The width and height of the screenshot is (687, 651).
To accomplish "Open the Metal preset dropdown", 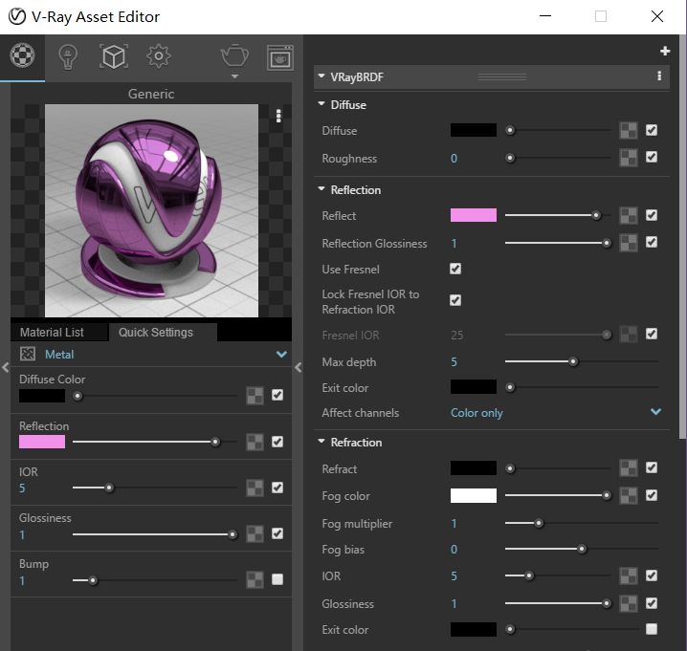I will 281,354.
